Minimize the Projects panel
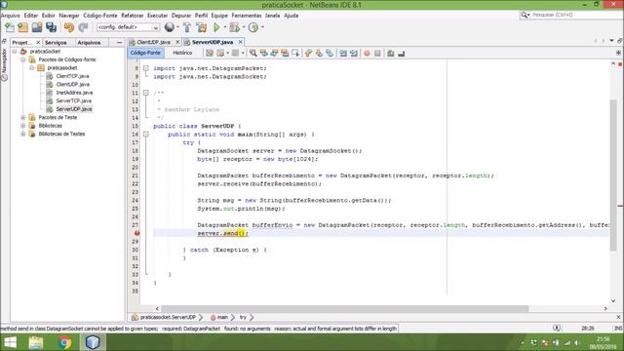The width and height of the screenshot is (624, 351). [x=119, y=42]
